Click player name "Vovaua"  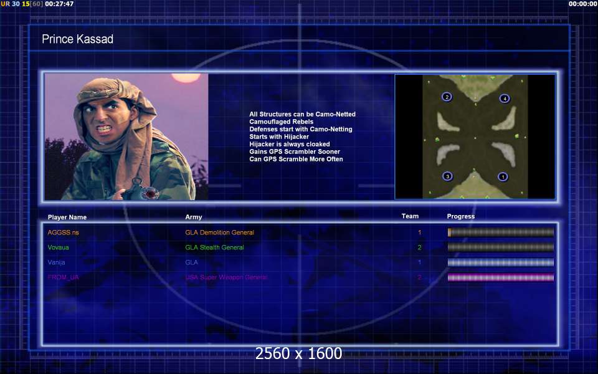pos(59,247)
